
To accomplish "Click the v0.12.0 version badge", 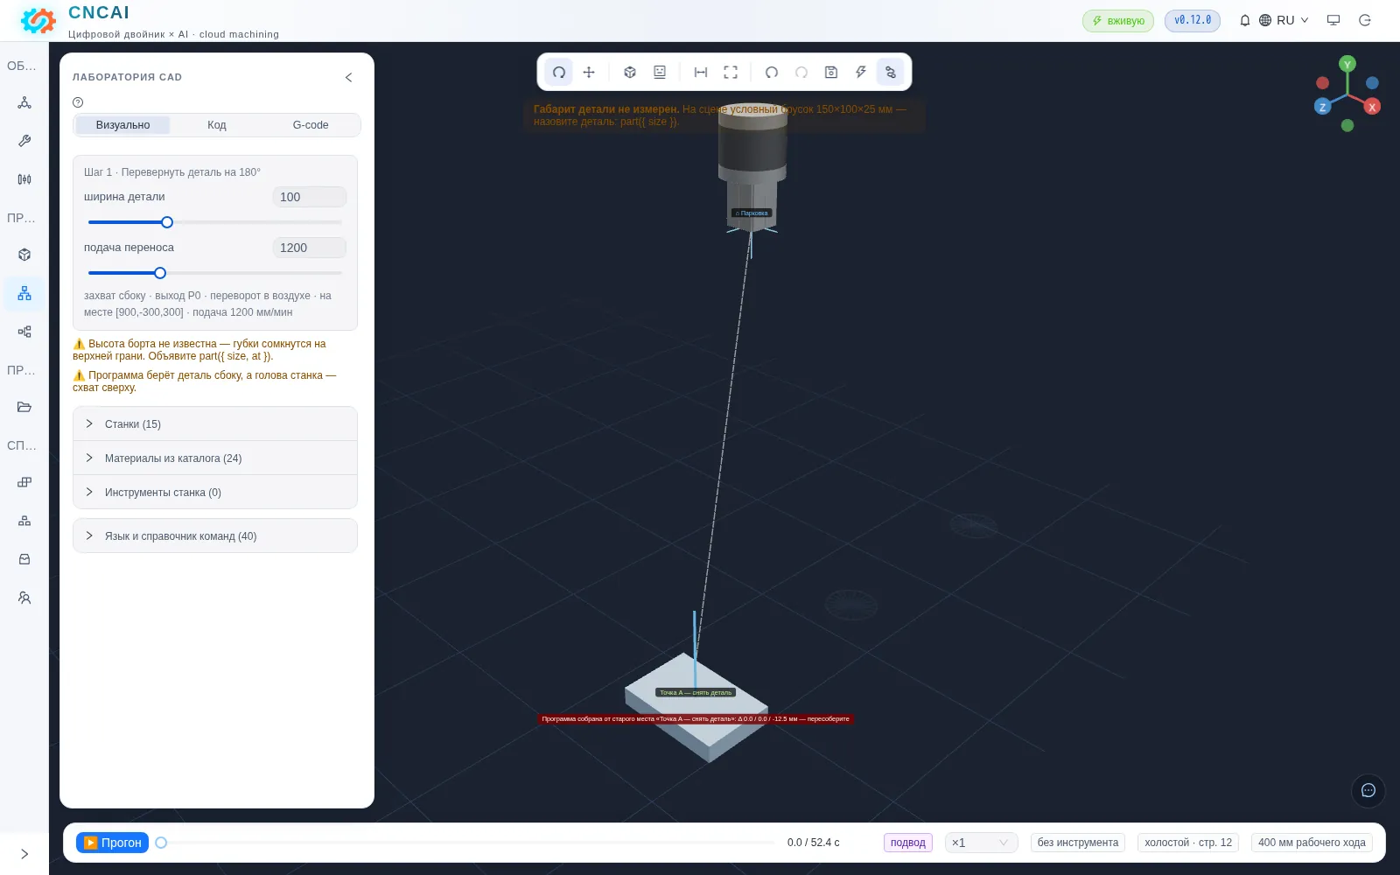I will click(x=1193, y=20).
